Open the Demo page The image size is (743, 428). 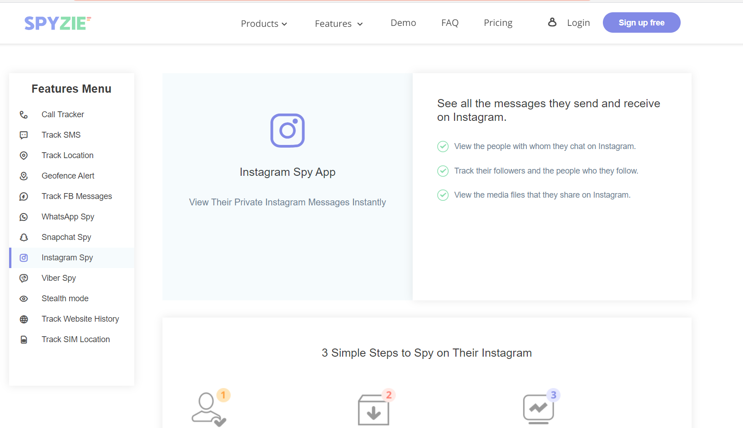coord(403,23)
